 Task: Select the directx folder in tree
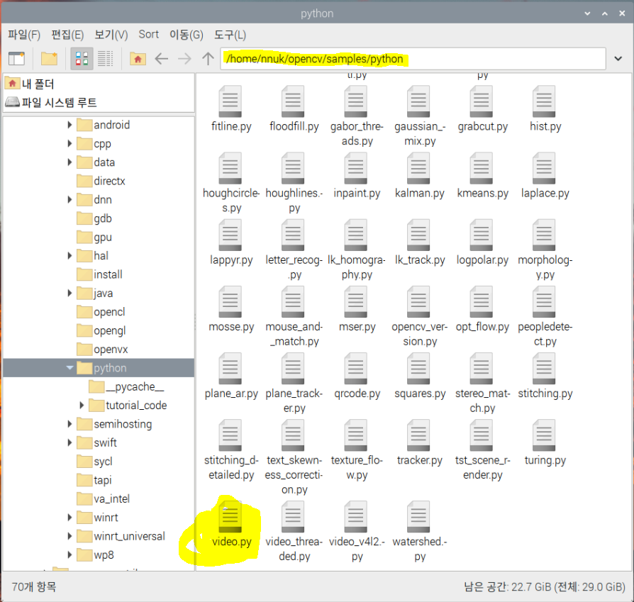click(x=101, y=181)
